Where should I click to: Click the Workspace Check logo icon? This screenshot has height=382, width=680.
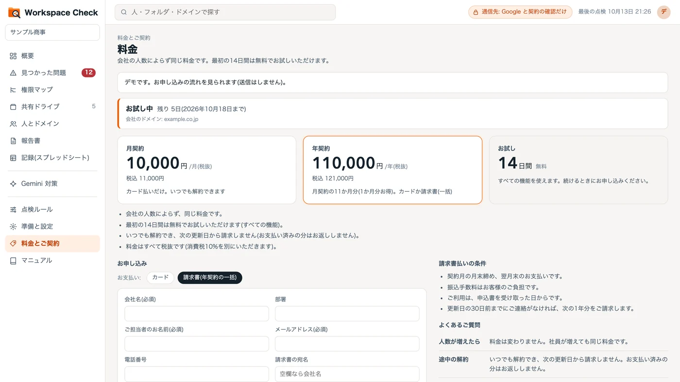[14, 13]
